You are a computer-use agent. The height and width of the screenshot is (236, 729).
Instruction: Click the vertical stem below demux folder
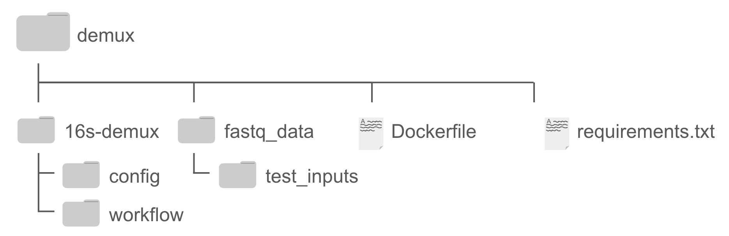tap(38, 73)
